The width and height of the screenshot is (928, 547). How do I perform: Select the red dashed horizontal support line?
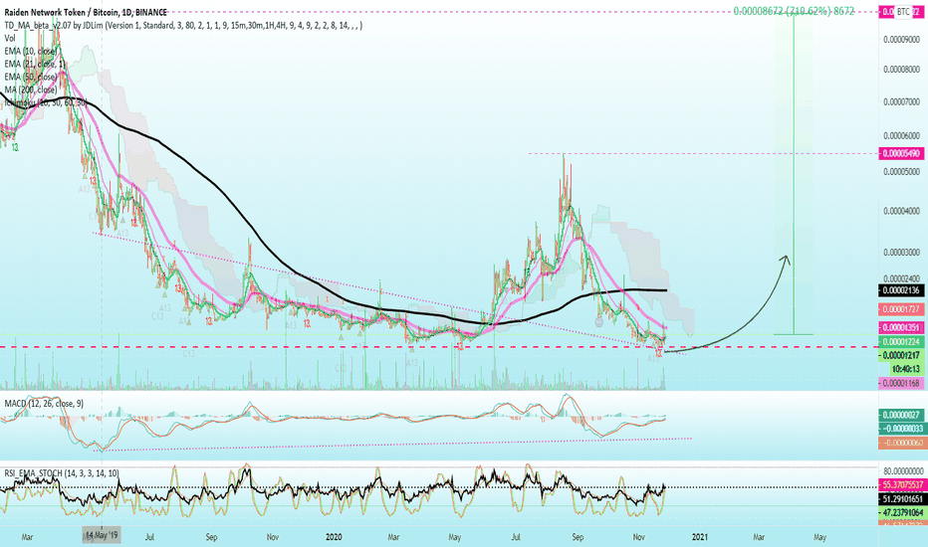(438, 347)
